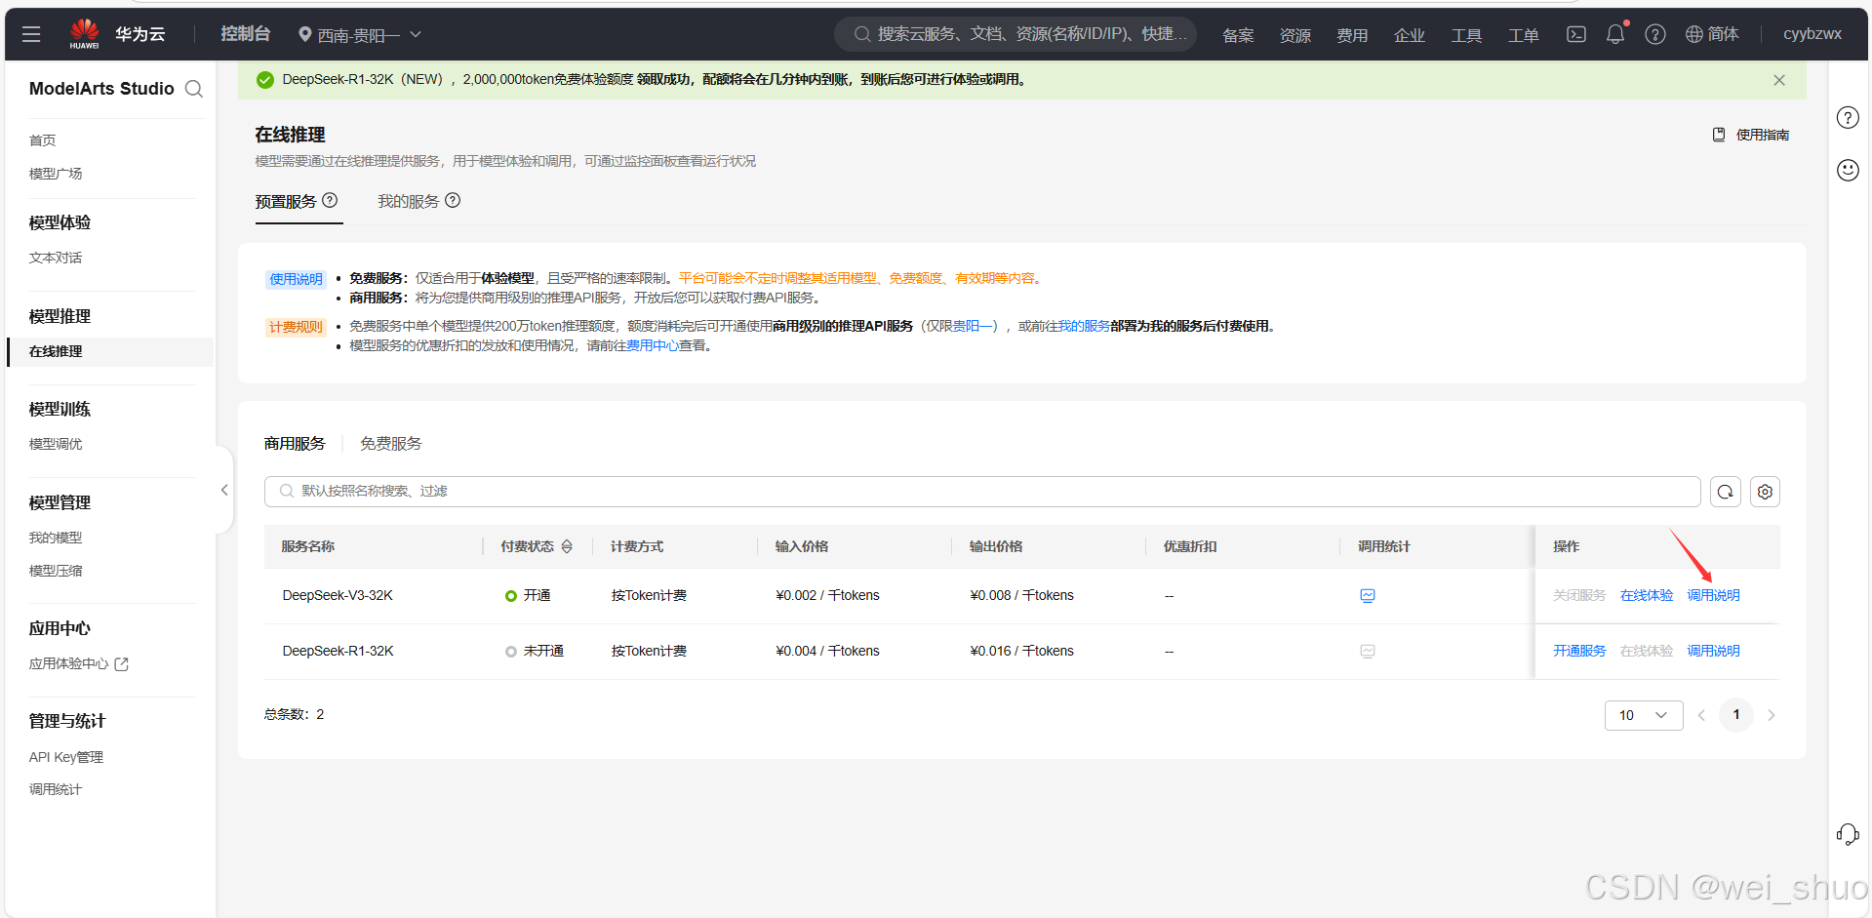This screenshot has height=918, width=1872.
Task: Click the 我的服务 link in billing rules
Action: pyautogui.click(x=1084, y=326)
